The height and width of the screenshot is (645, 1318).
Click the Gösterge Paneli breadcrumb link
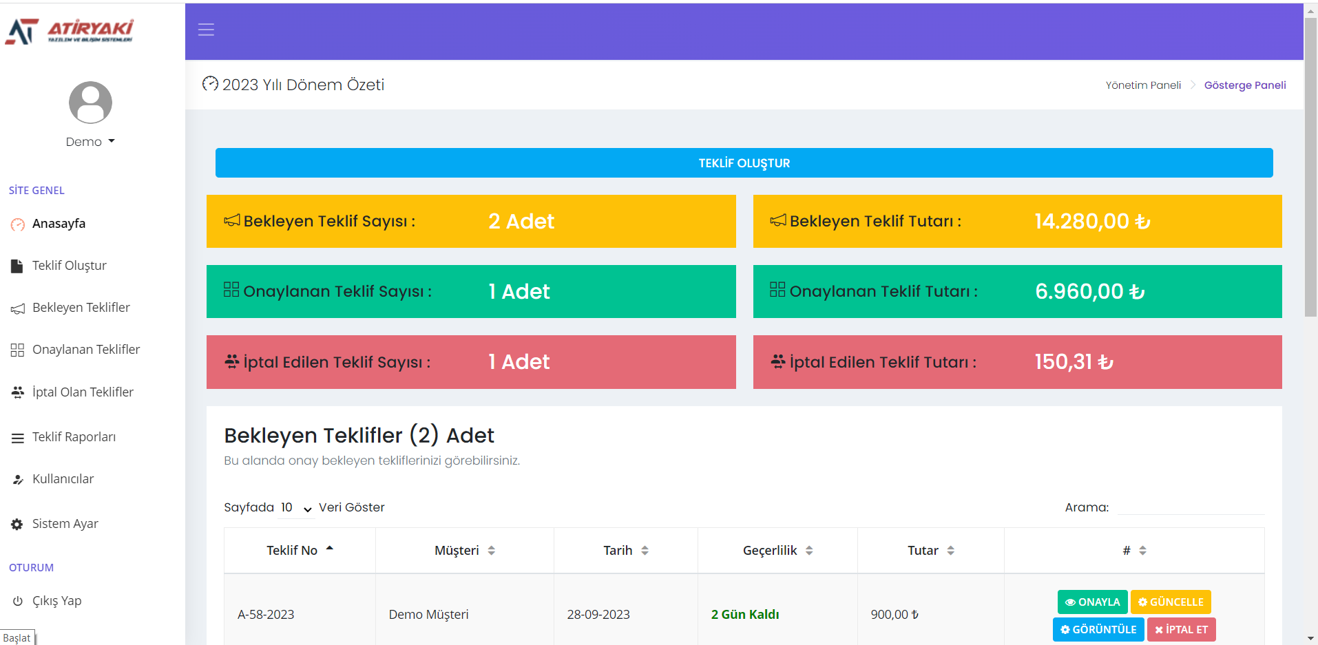click(1245, 85)
